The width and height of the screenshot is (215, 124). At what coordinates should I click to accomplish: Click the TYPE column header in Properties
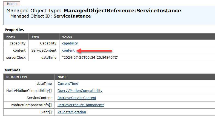coord(35,36)
